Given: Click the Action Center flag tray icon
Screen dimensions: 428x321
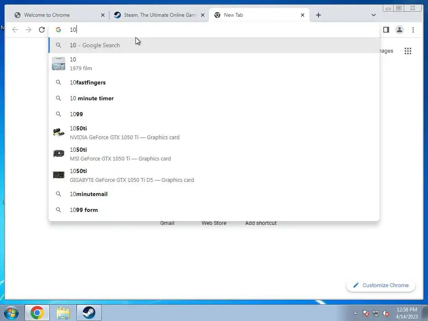Looking at the screenshot, I should [366, 313].
